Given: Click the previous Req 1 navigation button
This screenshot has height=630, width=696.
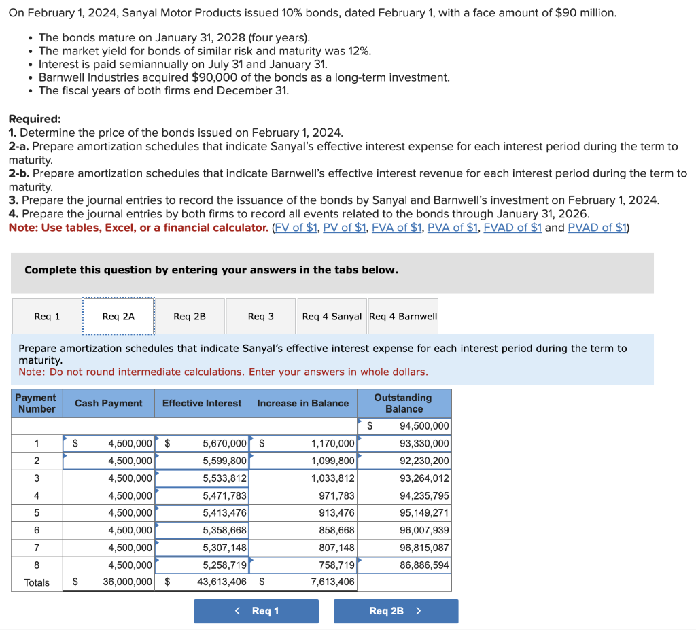Looking at the screenshot, I should point(256,611).
